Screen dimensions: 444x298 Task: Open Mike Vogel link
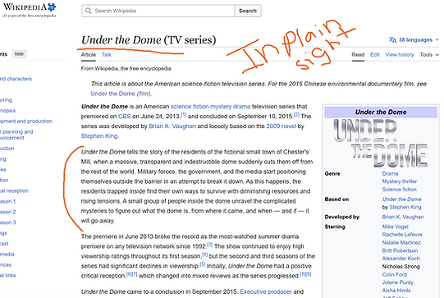(x=396, y=227)
